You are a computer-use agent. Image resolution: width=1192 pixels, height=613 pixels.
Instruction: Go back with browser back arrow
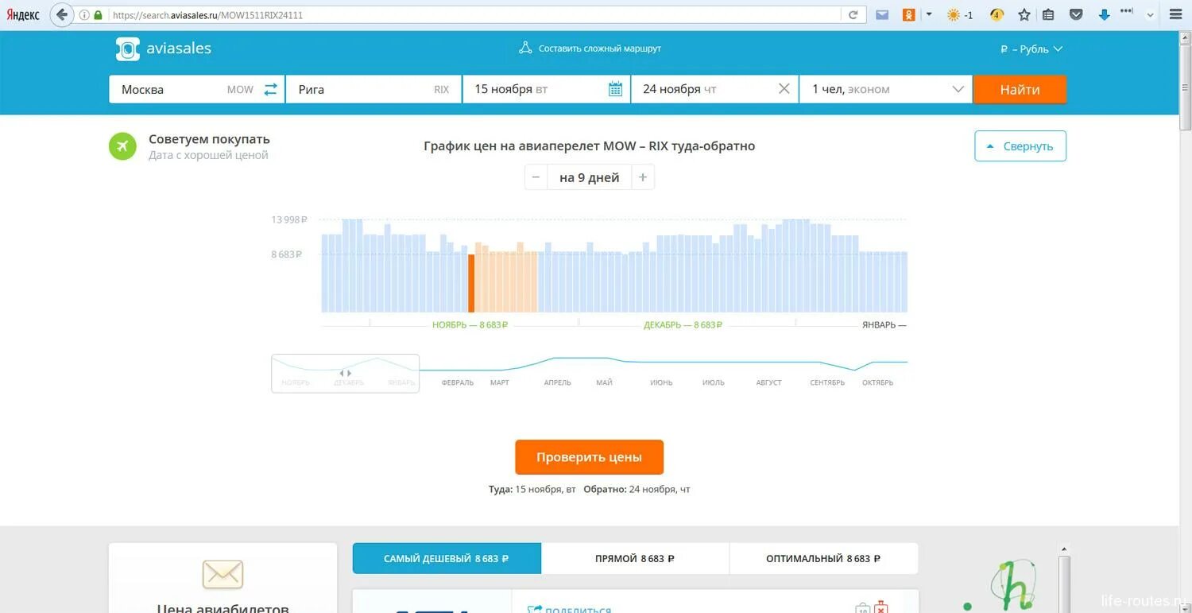coord(61,14)
